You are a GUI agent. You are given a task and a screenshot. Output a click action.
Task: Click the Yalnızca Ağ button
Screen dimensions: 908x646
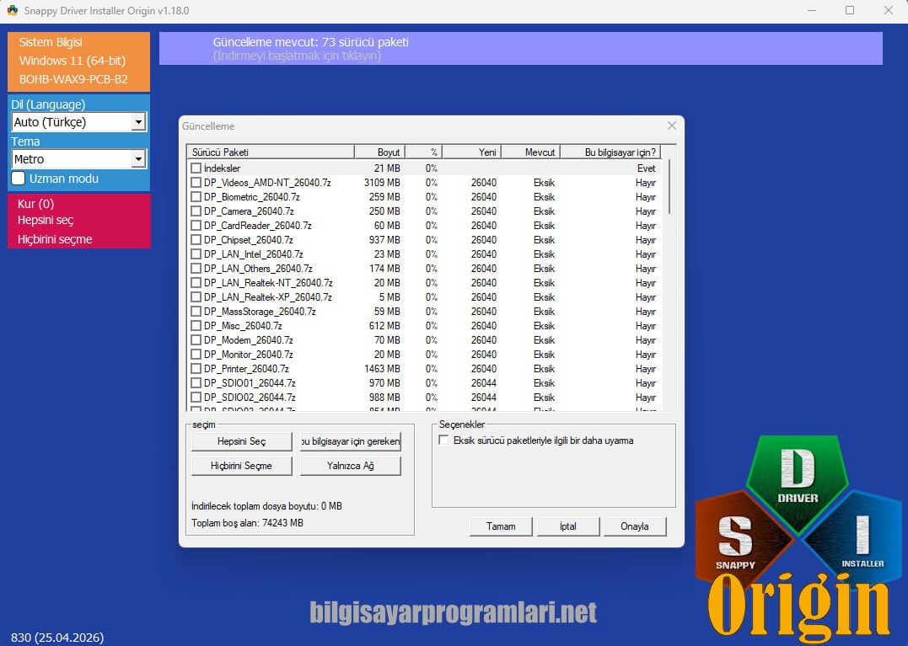click(351, 466)
